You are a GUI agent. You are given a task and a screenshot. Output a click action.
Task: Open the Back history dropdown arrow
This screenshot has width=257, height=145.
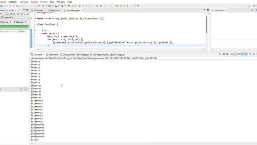pos(127,6)
